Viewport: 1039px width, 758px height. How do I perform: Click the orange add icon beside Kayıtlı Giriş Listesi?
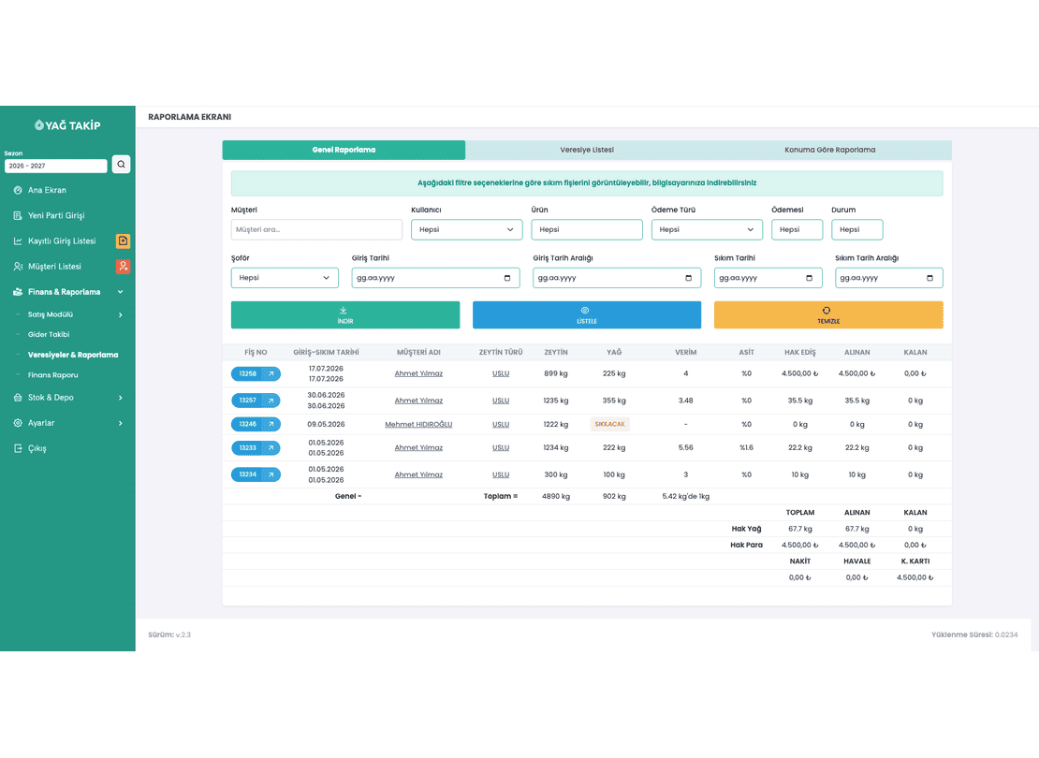coord(123,241)
